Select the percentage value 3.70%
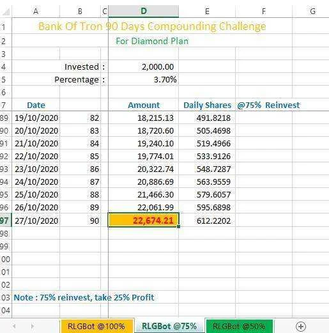329x333 pixels. 144,80
